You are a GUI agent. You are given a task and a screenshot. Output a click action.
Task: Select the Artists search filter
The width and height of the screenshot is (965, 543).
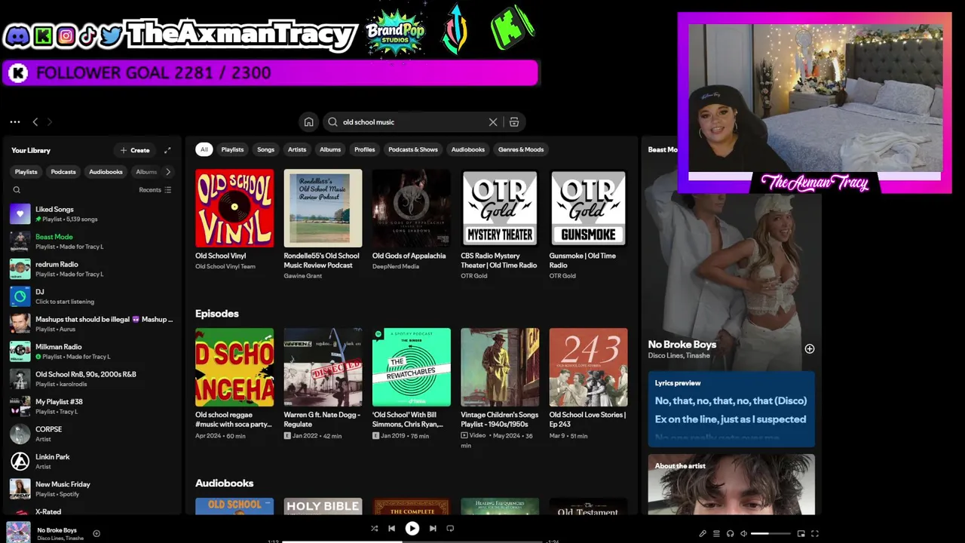click(297, 149)
